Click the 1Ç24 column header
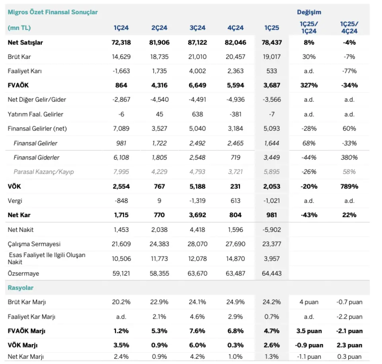This screenshot has width=382, height=364. (x=121, y=28)
